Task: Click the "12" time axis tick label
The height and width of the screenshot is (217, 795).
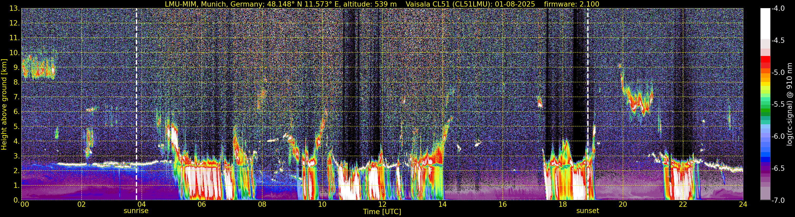Action: (x=382, y=204)
